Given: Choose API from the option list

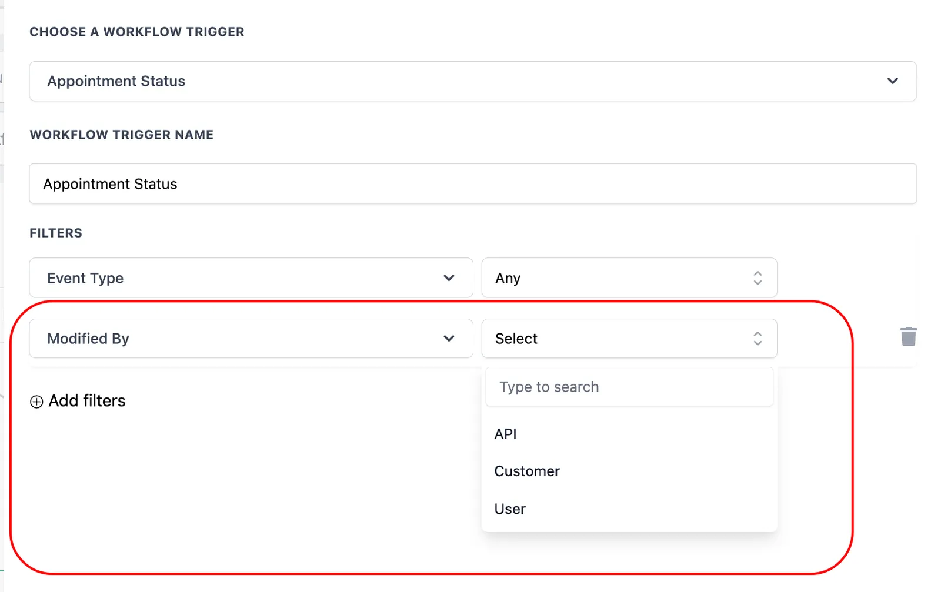Looking at the screenshot, I should tap(629, 434).
